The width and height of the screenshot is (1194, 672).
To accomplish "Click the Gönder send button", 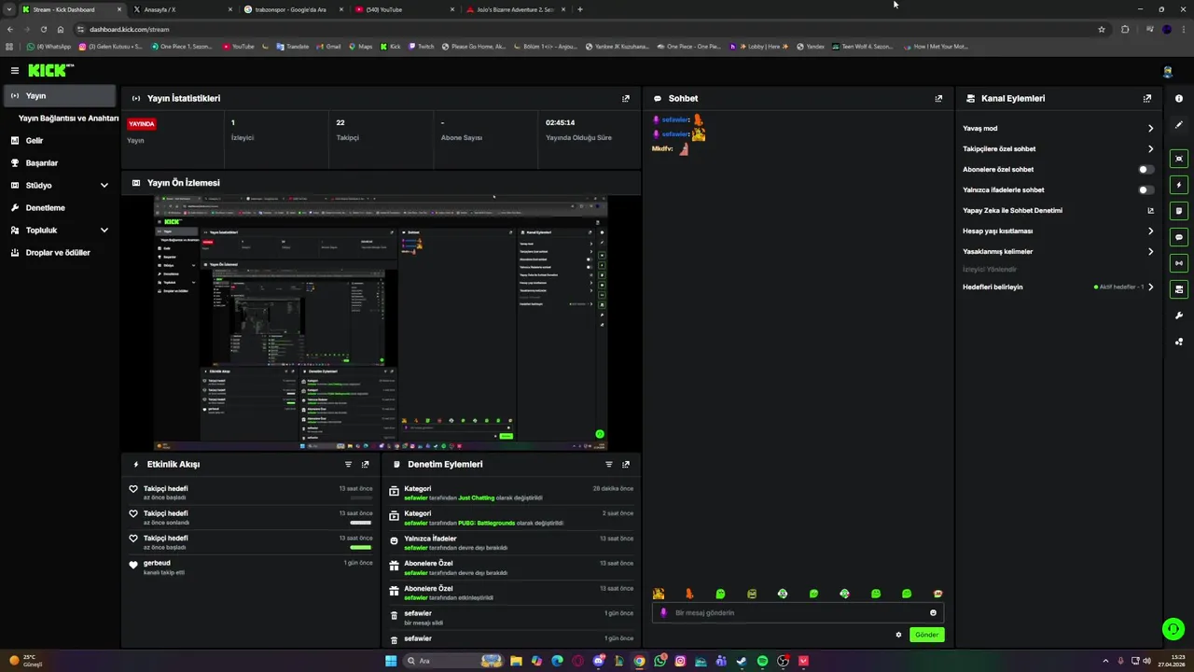I will coord(926,635).
